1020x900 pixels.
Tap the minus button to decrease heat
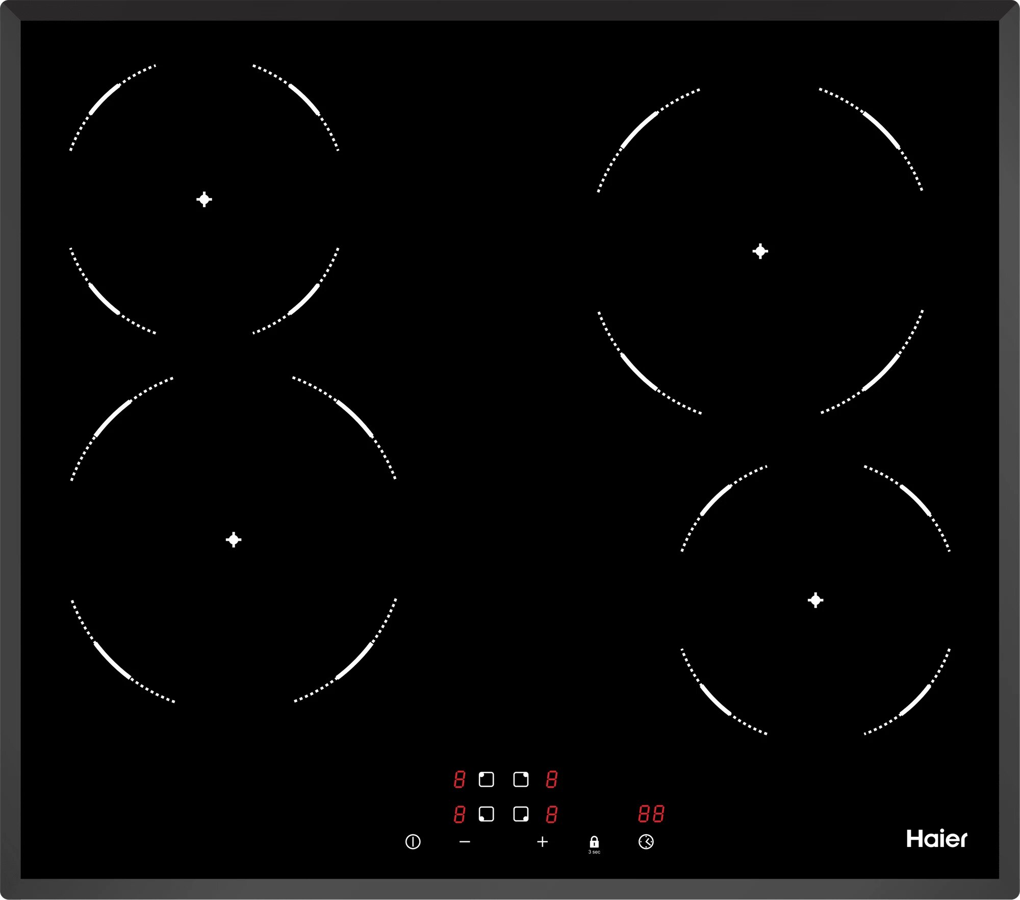point(465,842)
